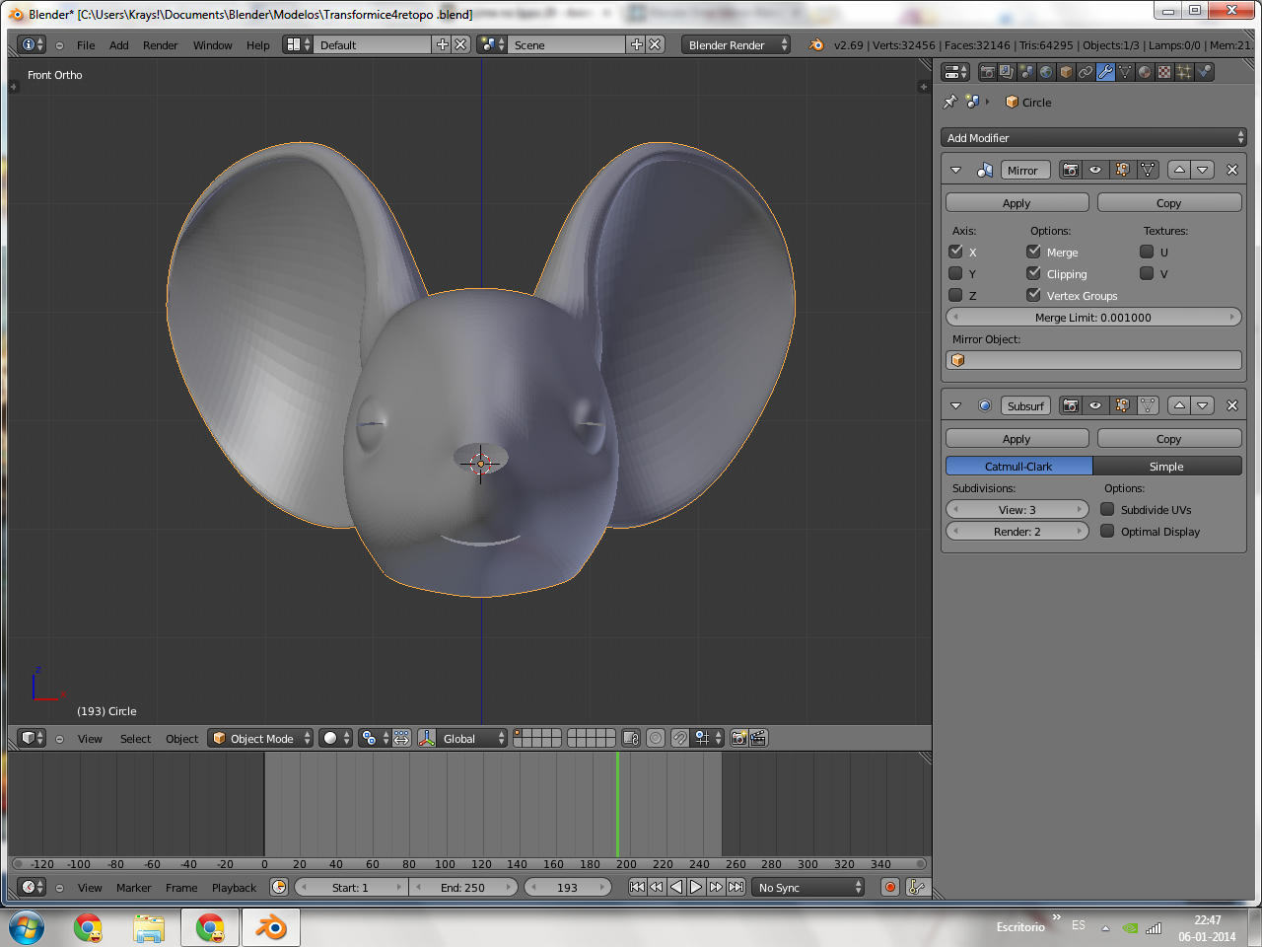Switch to the Object Constraints chain tab
The height and width of the screenshot is (947, 1262).
(1086, 72)
